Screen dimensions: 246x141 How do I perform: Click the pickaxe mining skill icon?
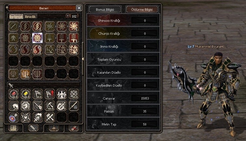50,106
